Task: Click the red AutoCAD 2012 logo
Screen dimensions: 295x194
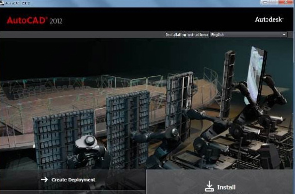Action: (34, 20)
